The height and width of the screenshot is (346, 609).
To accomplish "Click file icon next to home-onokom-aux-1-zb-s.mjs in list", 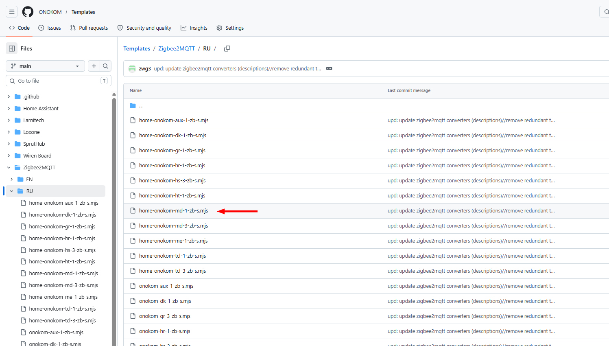I will [133, 120].
